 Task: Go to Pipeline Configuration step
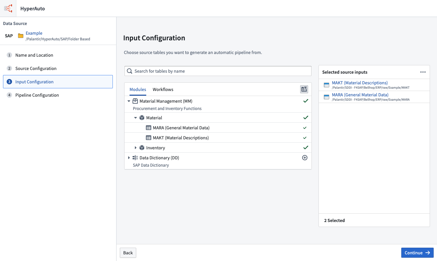click(x=58, y=95)
